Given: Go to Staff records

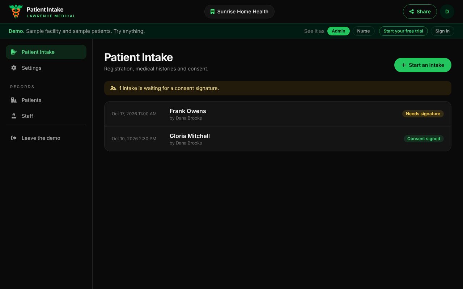Looking at the screenshot, I should pos(46,116).
